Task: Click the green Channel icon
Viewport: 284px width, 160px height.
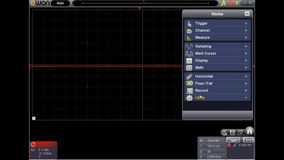Action: (x=189, y=31)
